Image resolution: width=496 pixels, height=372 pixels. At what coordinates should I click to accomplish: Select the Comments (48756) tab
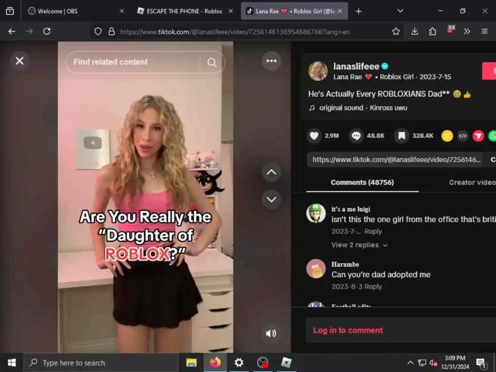[x=362, y=183]
